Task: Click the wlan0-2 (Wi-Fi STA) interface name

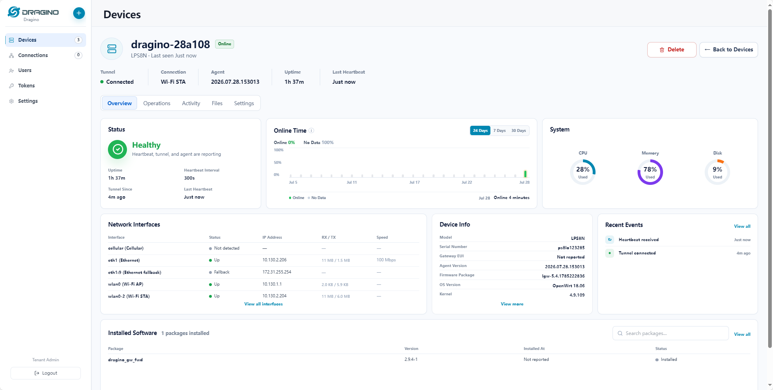Action: click(129, 297)
